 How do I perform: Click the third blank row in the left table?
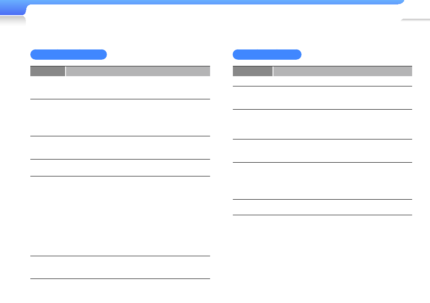tap(120, 147)
